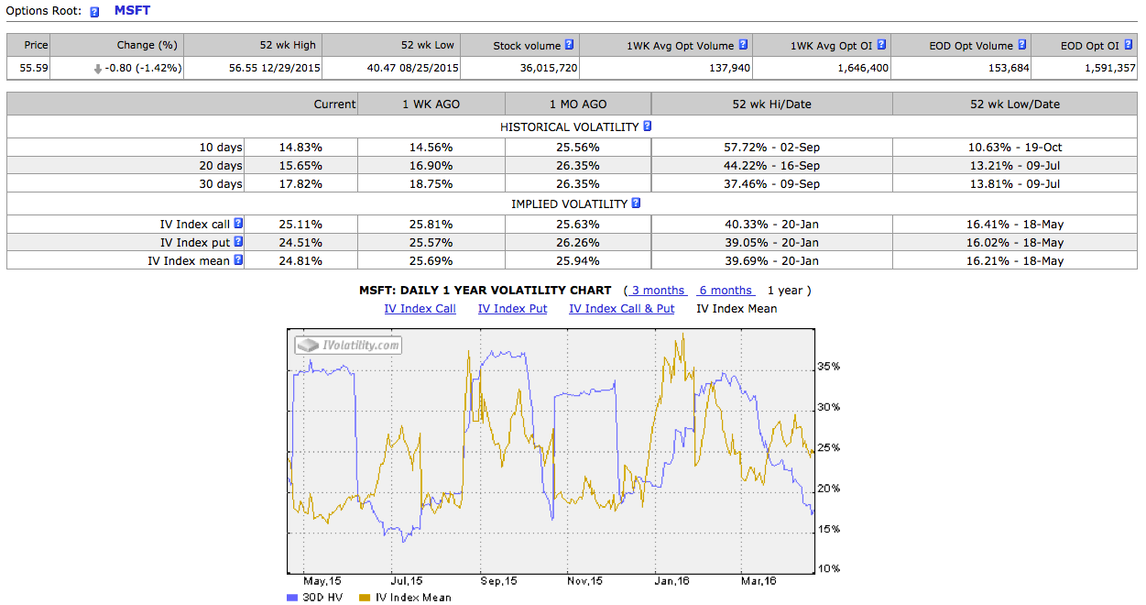Image resolution: width=1146 pixels, height=605 pixels.
Task: Click help icon beside IV Index call
Action: pyautogui.click(x=238, y=223)
